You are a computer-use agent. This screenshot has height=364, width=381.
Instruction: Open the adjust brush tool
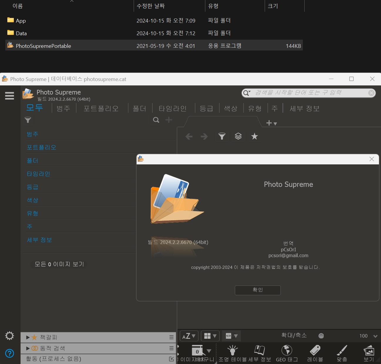click(x=342, y=353)
